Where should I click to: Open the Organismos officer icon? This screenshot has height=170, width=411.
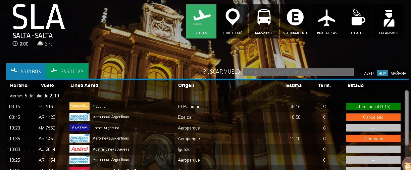(389, 18)
